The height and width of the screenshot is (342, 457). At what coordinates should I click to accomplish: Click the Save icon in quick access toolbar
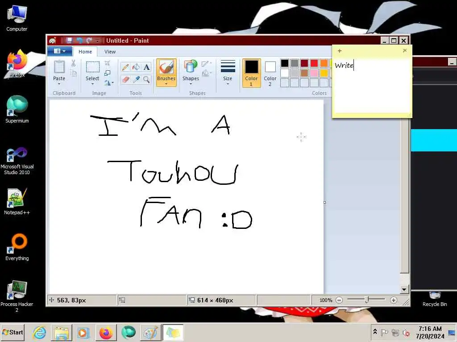tap(69, 41)
